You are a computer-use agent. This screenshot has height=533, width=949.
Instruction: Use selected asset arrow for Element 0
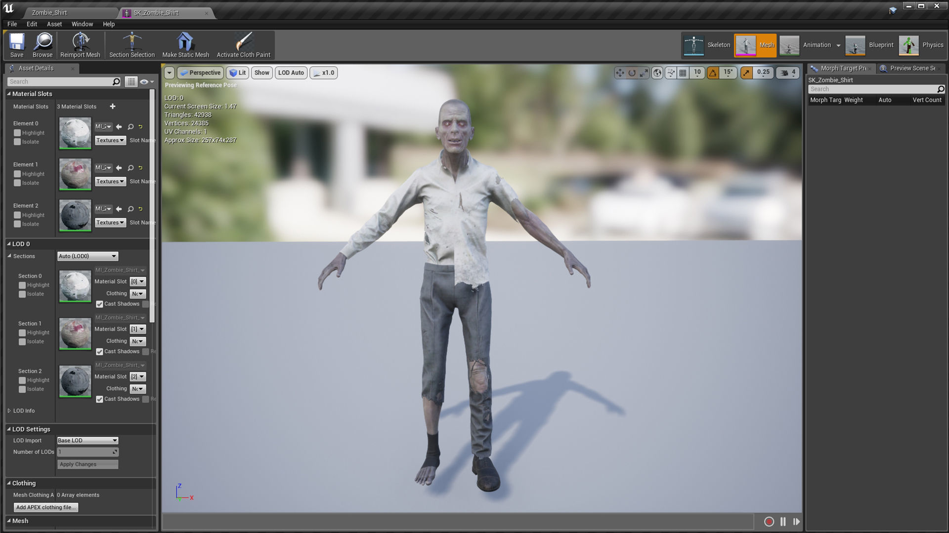[x=119, y=127]
